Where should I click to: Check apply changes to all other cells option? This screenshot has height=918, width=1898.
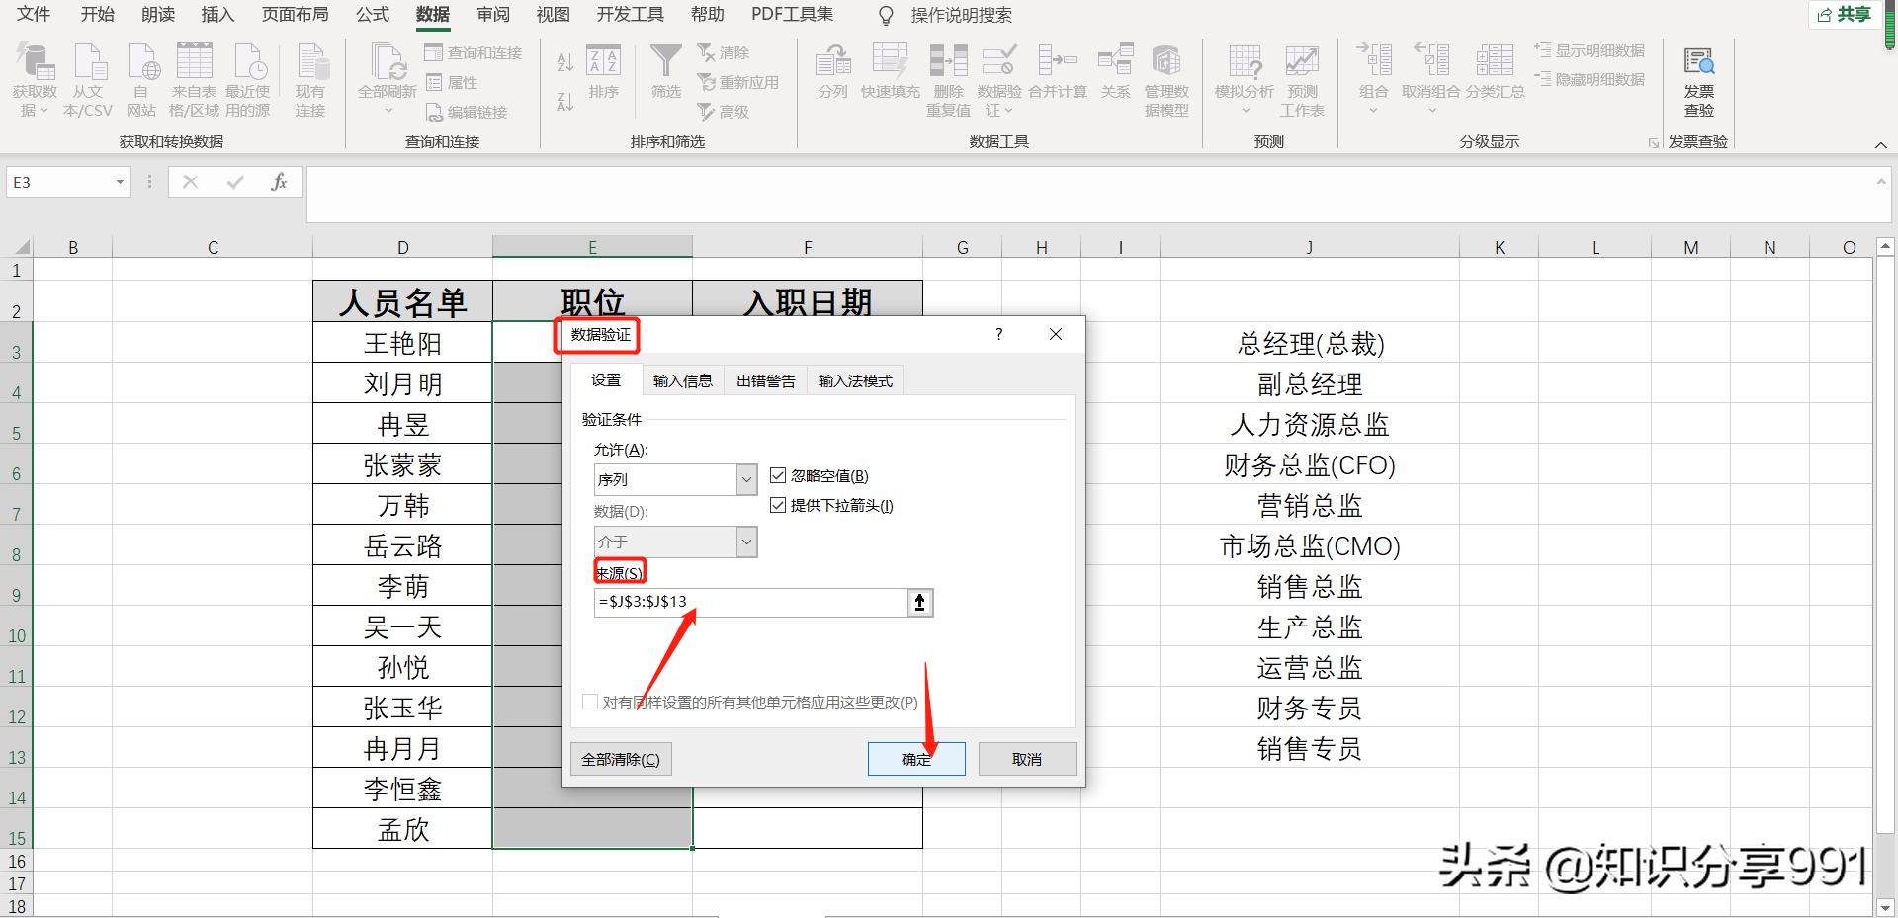590,702
